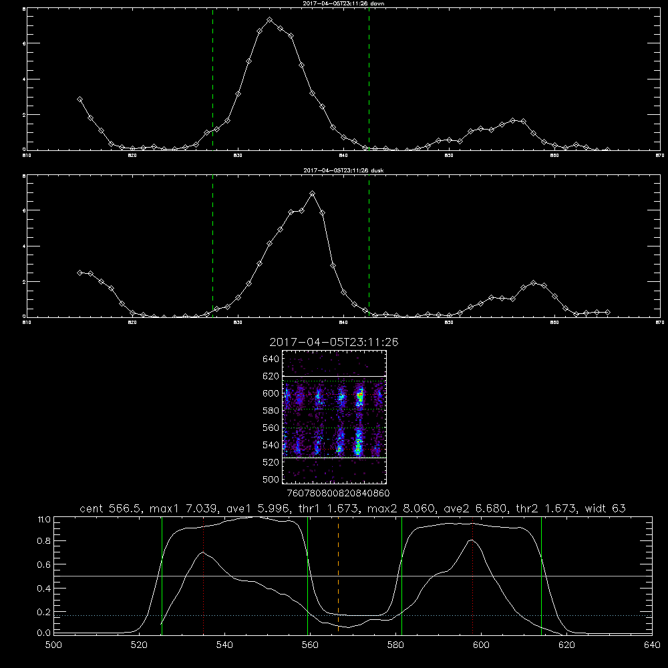Image resolution: width=668 pixels, height=668 pixels.
Task: Click the left green dashed line in dusk plot
Action: [x=212, y=246]
